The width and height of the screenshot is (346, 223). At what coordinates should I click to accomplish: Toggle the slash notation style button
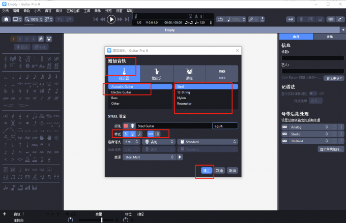[139, 134]
